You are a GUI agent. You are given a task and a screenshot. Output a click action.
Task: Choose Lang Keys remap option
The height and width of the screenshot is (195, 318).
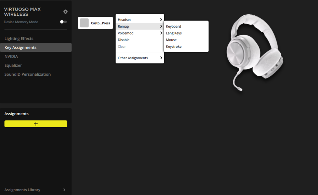[186, 33]
